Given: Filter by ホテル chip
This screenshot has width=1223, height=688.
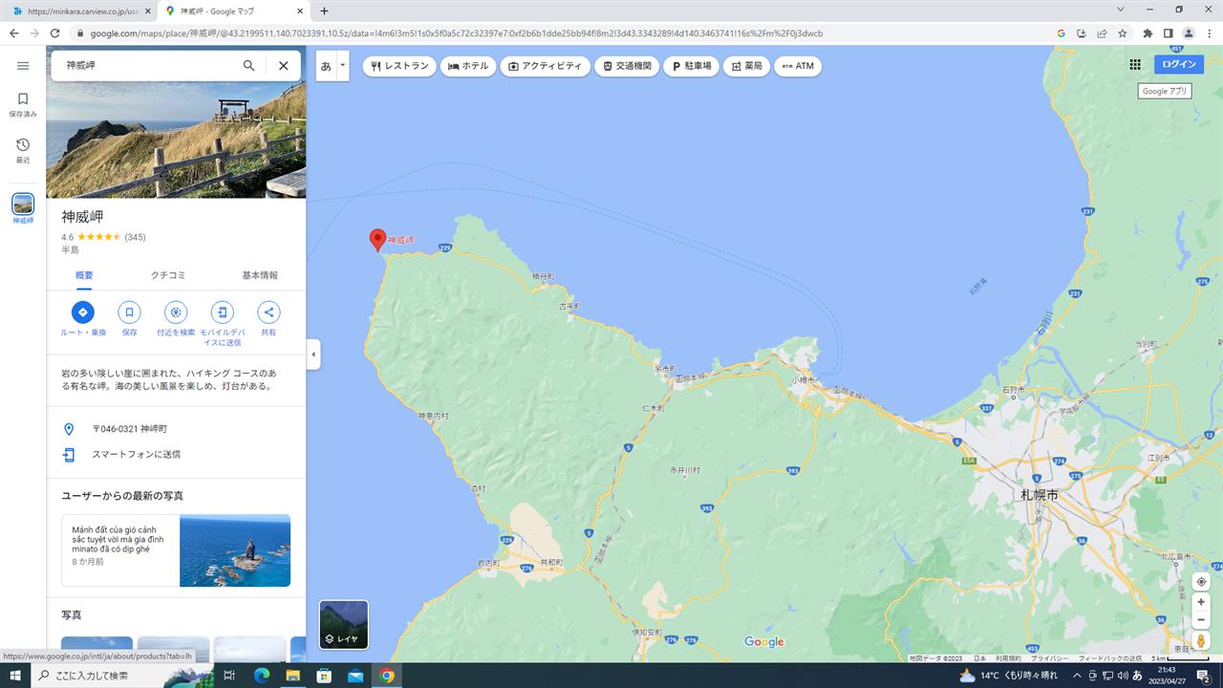Looking at the screenshot, I should (x=468, y=66).
